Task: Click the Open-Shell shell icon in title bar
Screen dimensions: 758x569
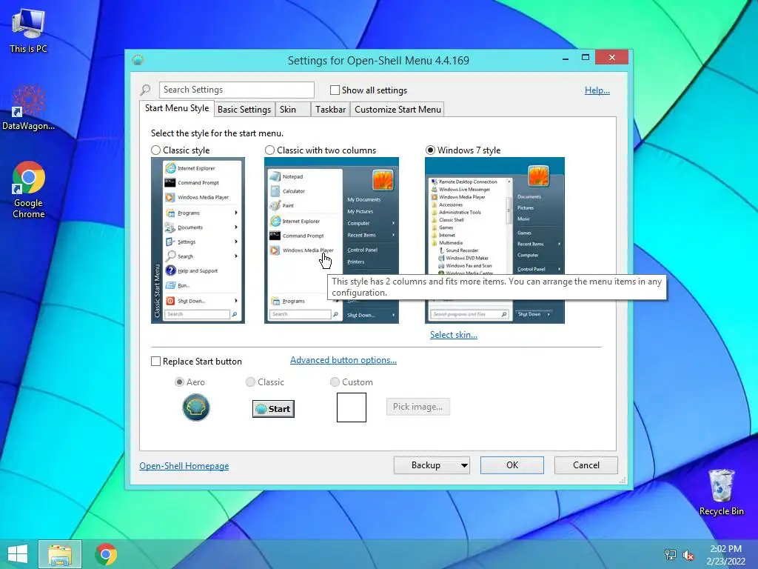Action: click(x=138, y=60)
